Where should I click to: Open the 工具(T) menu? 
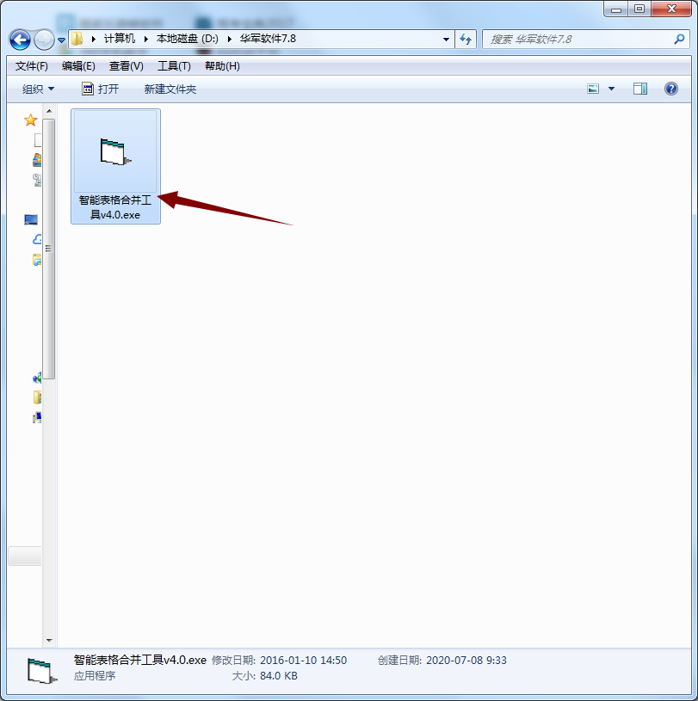point(174,66)
